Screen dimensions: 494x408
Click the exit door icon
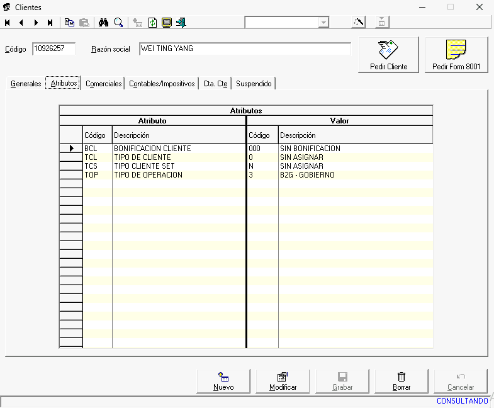pos(181,23)
